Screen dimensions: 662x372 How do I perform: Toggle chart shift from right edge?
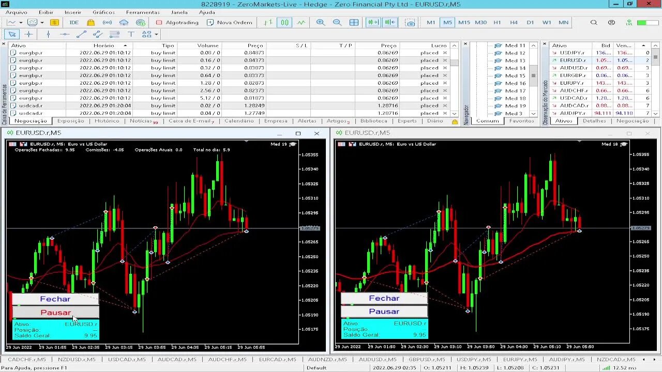point(390,23)
